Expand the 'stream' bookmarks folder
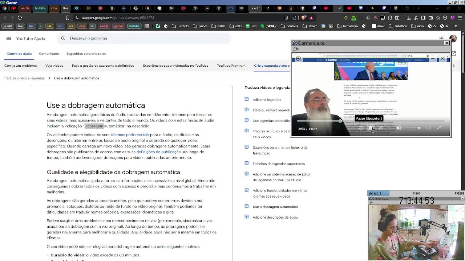This screenshot has height=261, width=465. coord(310,26)
